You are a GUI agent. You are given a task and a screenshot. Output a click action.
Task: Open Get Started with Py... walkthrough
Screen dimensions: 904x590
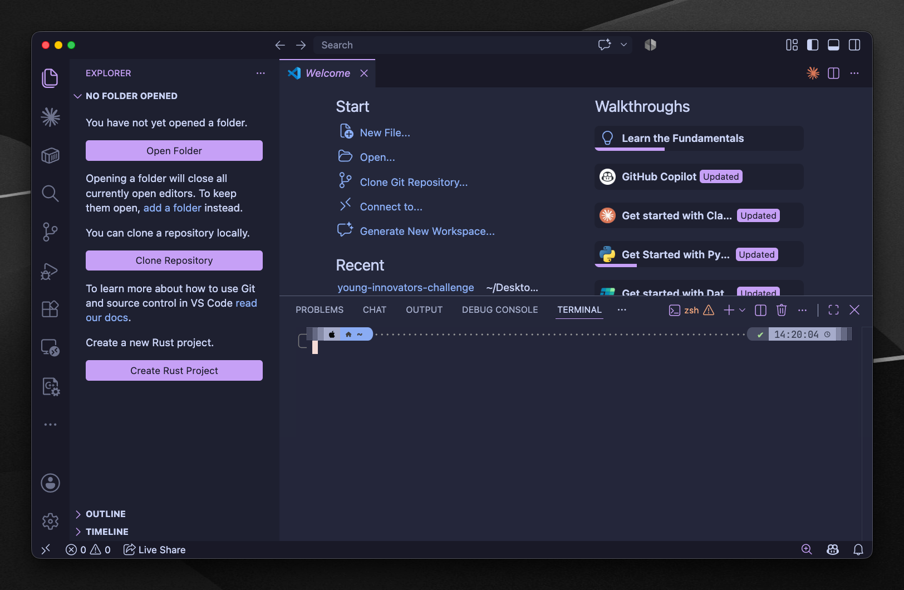pyautogui.click(x=699, y=254)
